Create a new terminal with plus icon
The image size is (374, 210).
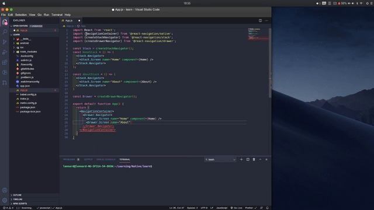point(241,159)
